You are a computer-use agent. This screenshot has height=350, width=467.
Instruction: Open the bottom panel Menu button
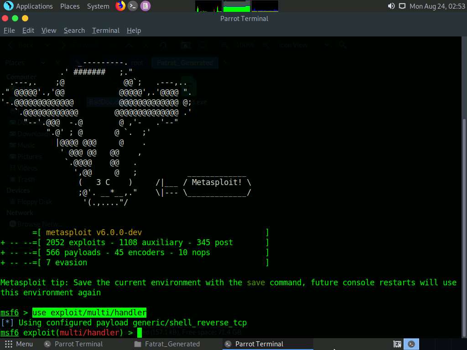pos(18,344)
